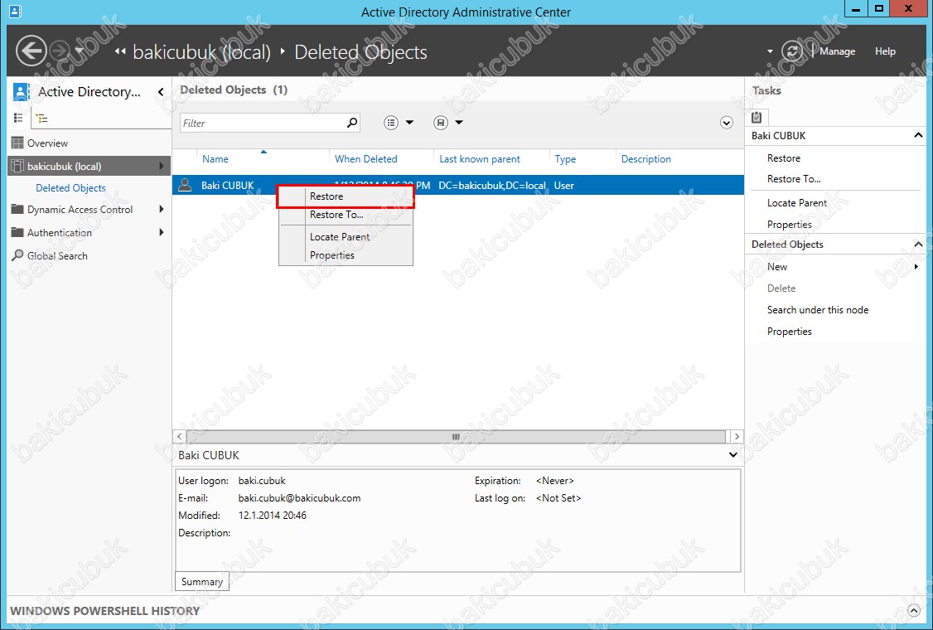The image size is (933, 630).
Task: Expand the filter criteria chevron
Action: coord(726,123)
